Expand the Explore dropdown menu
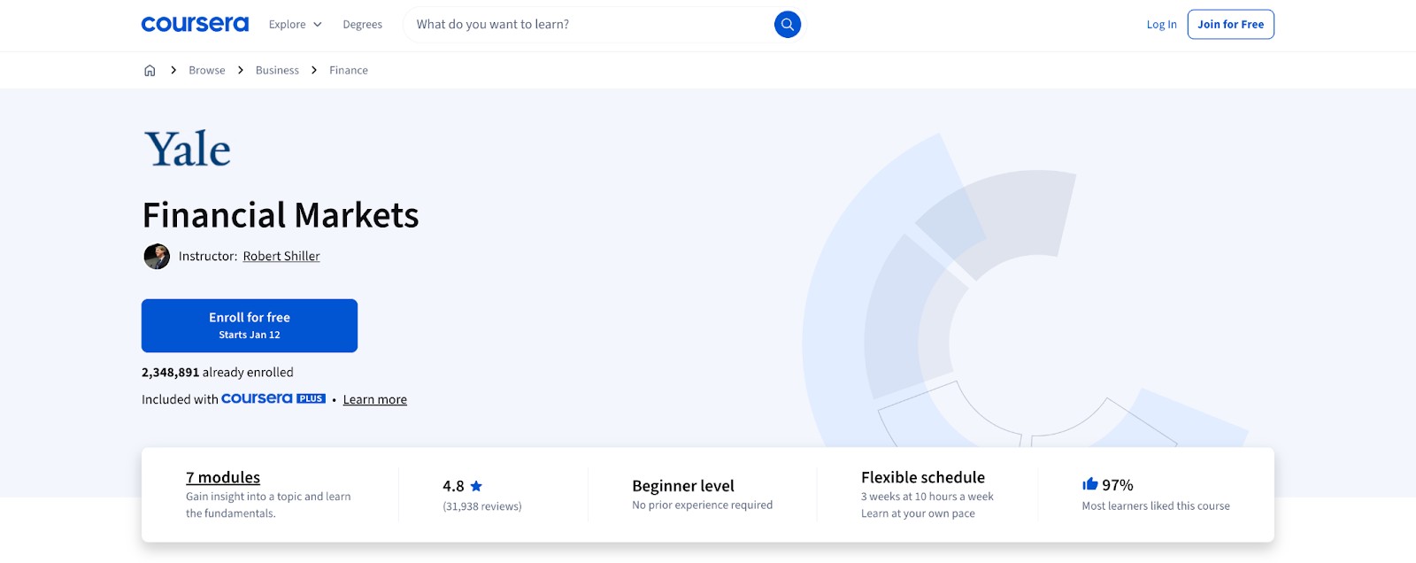Viewport: 1416px width, 563px height. pyautogui.click(x=296, y=24)
